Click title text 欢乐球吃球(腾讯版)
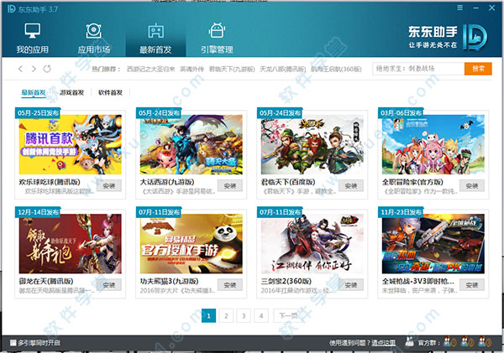Viewport: 504px width, 353px height. click(50, 182)
